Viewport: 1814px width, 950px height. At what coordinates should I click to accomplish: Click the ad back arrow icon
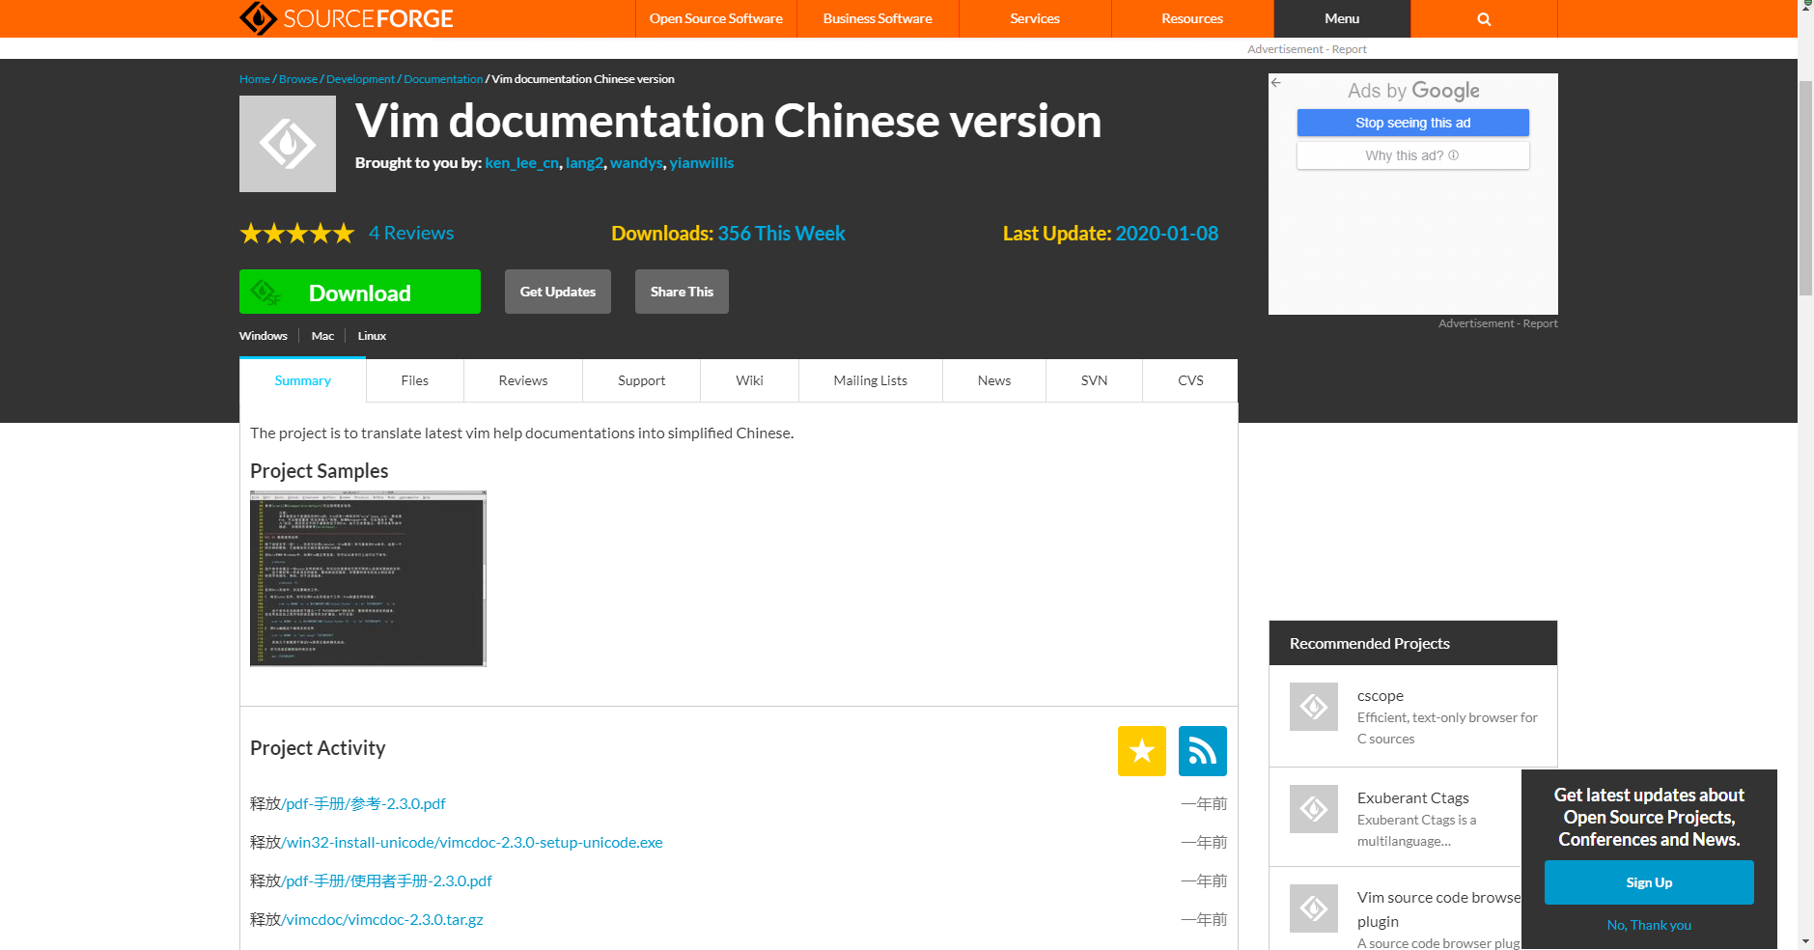(x=1276, y=83)
